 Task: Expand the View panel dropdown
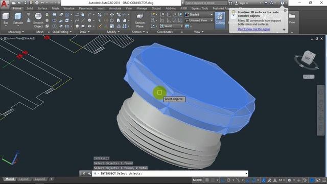pyautogui.click(x=199, y=32)
